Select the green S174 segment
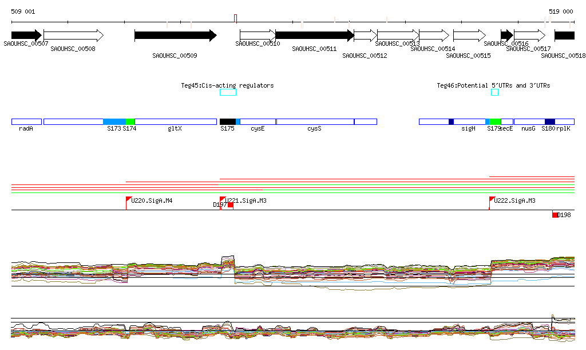 point(130,121)
